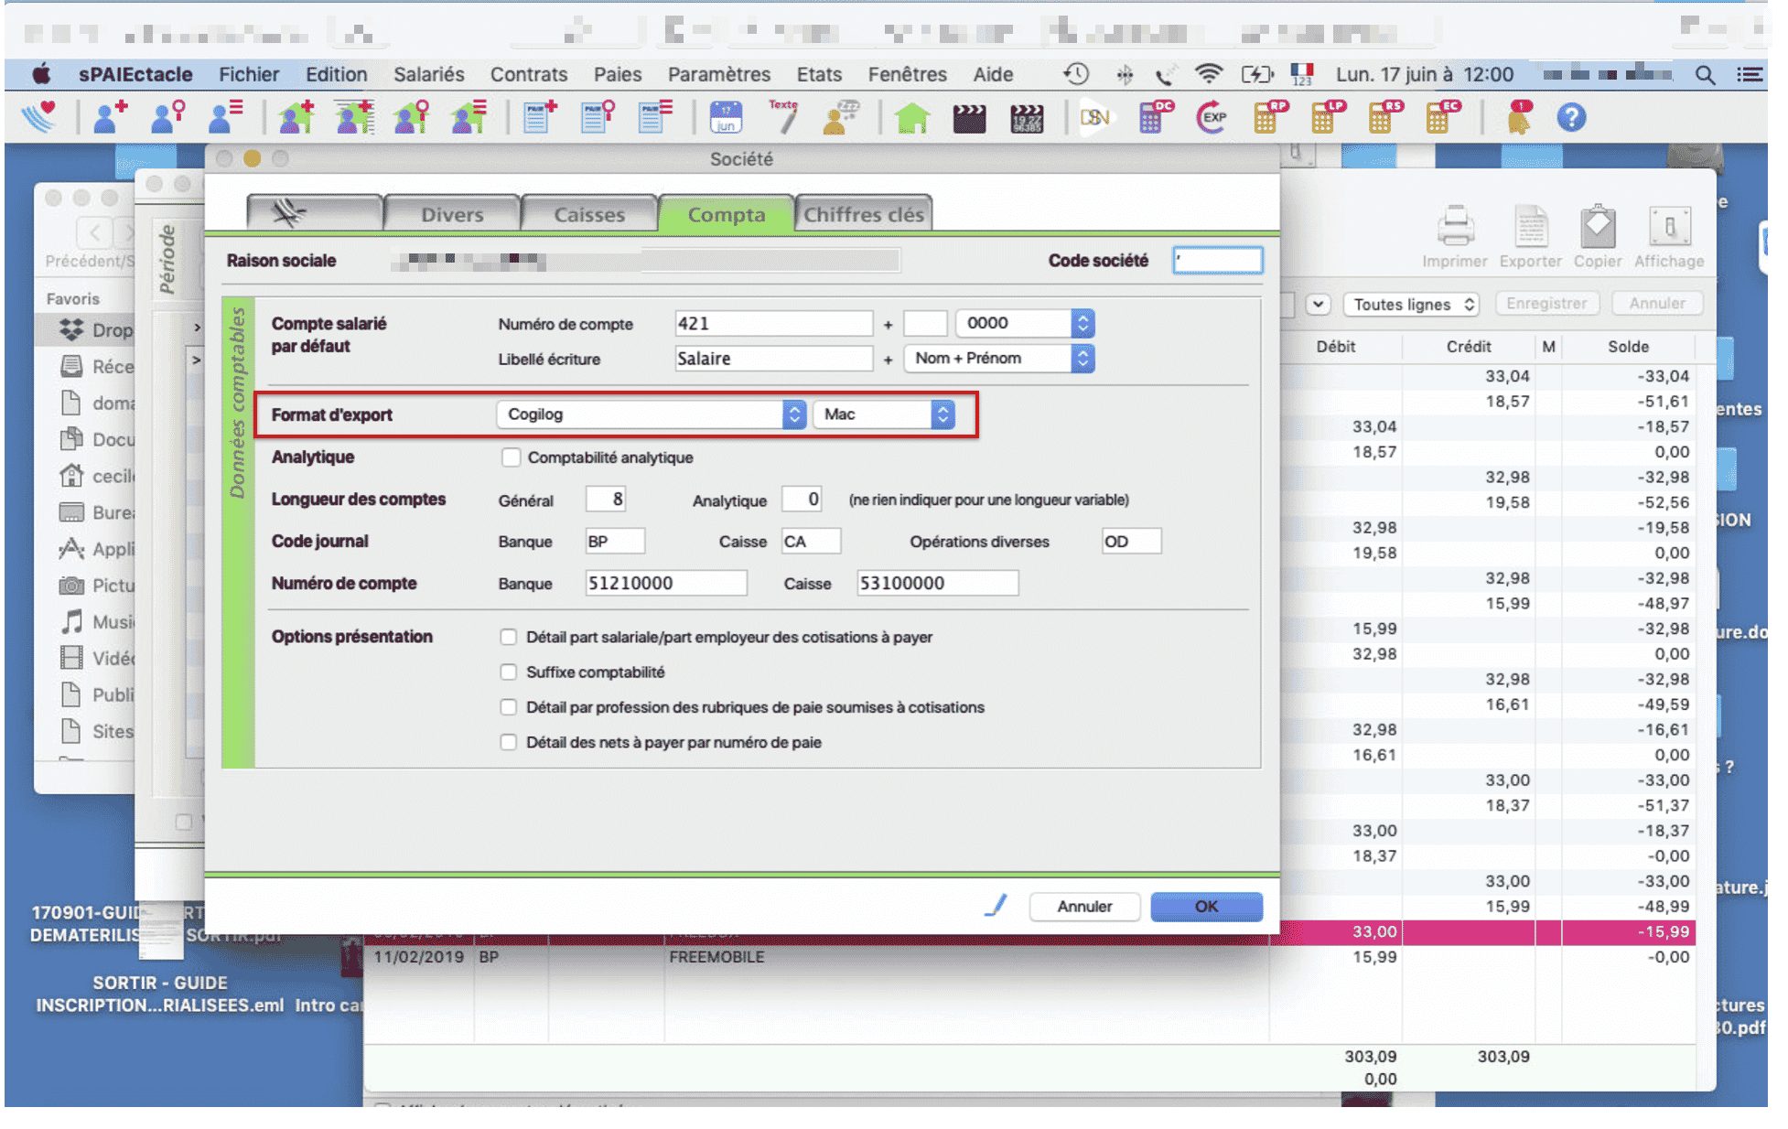
Task: Click the DC calculator icon
Action: [1155, 117]
